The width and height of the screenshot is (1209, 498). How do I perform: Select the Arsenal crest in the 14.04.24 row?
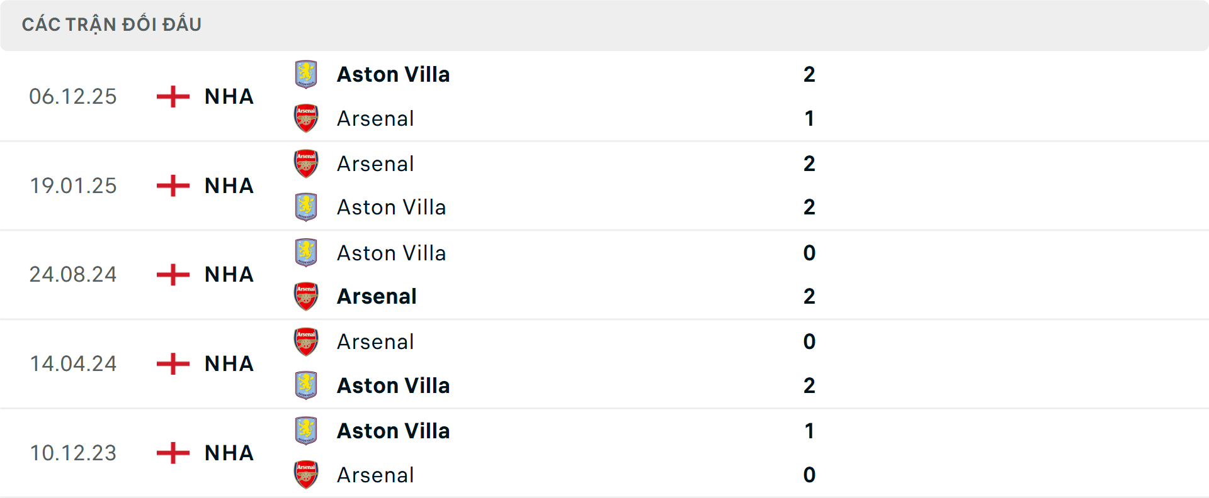307,341
